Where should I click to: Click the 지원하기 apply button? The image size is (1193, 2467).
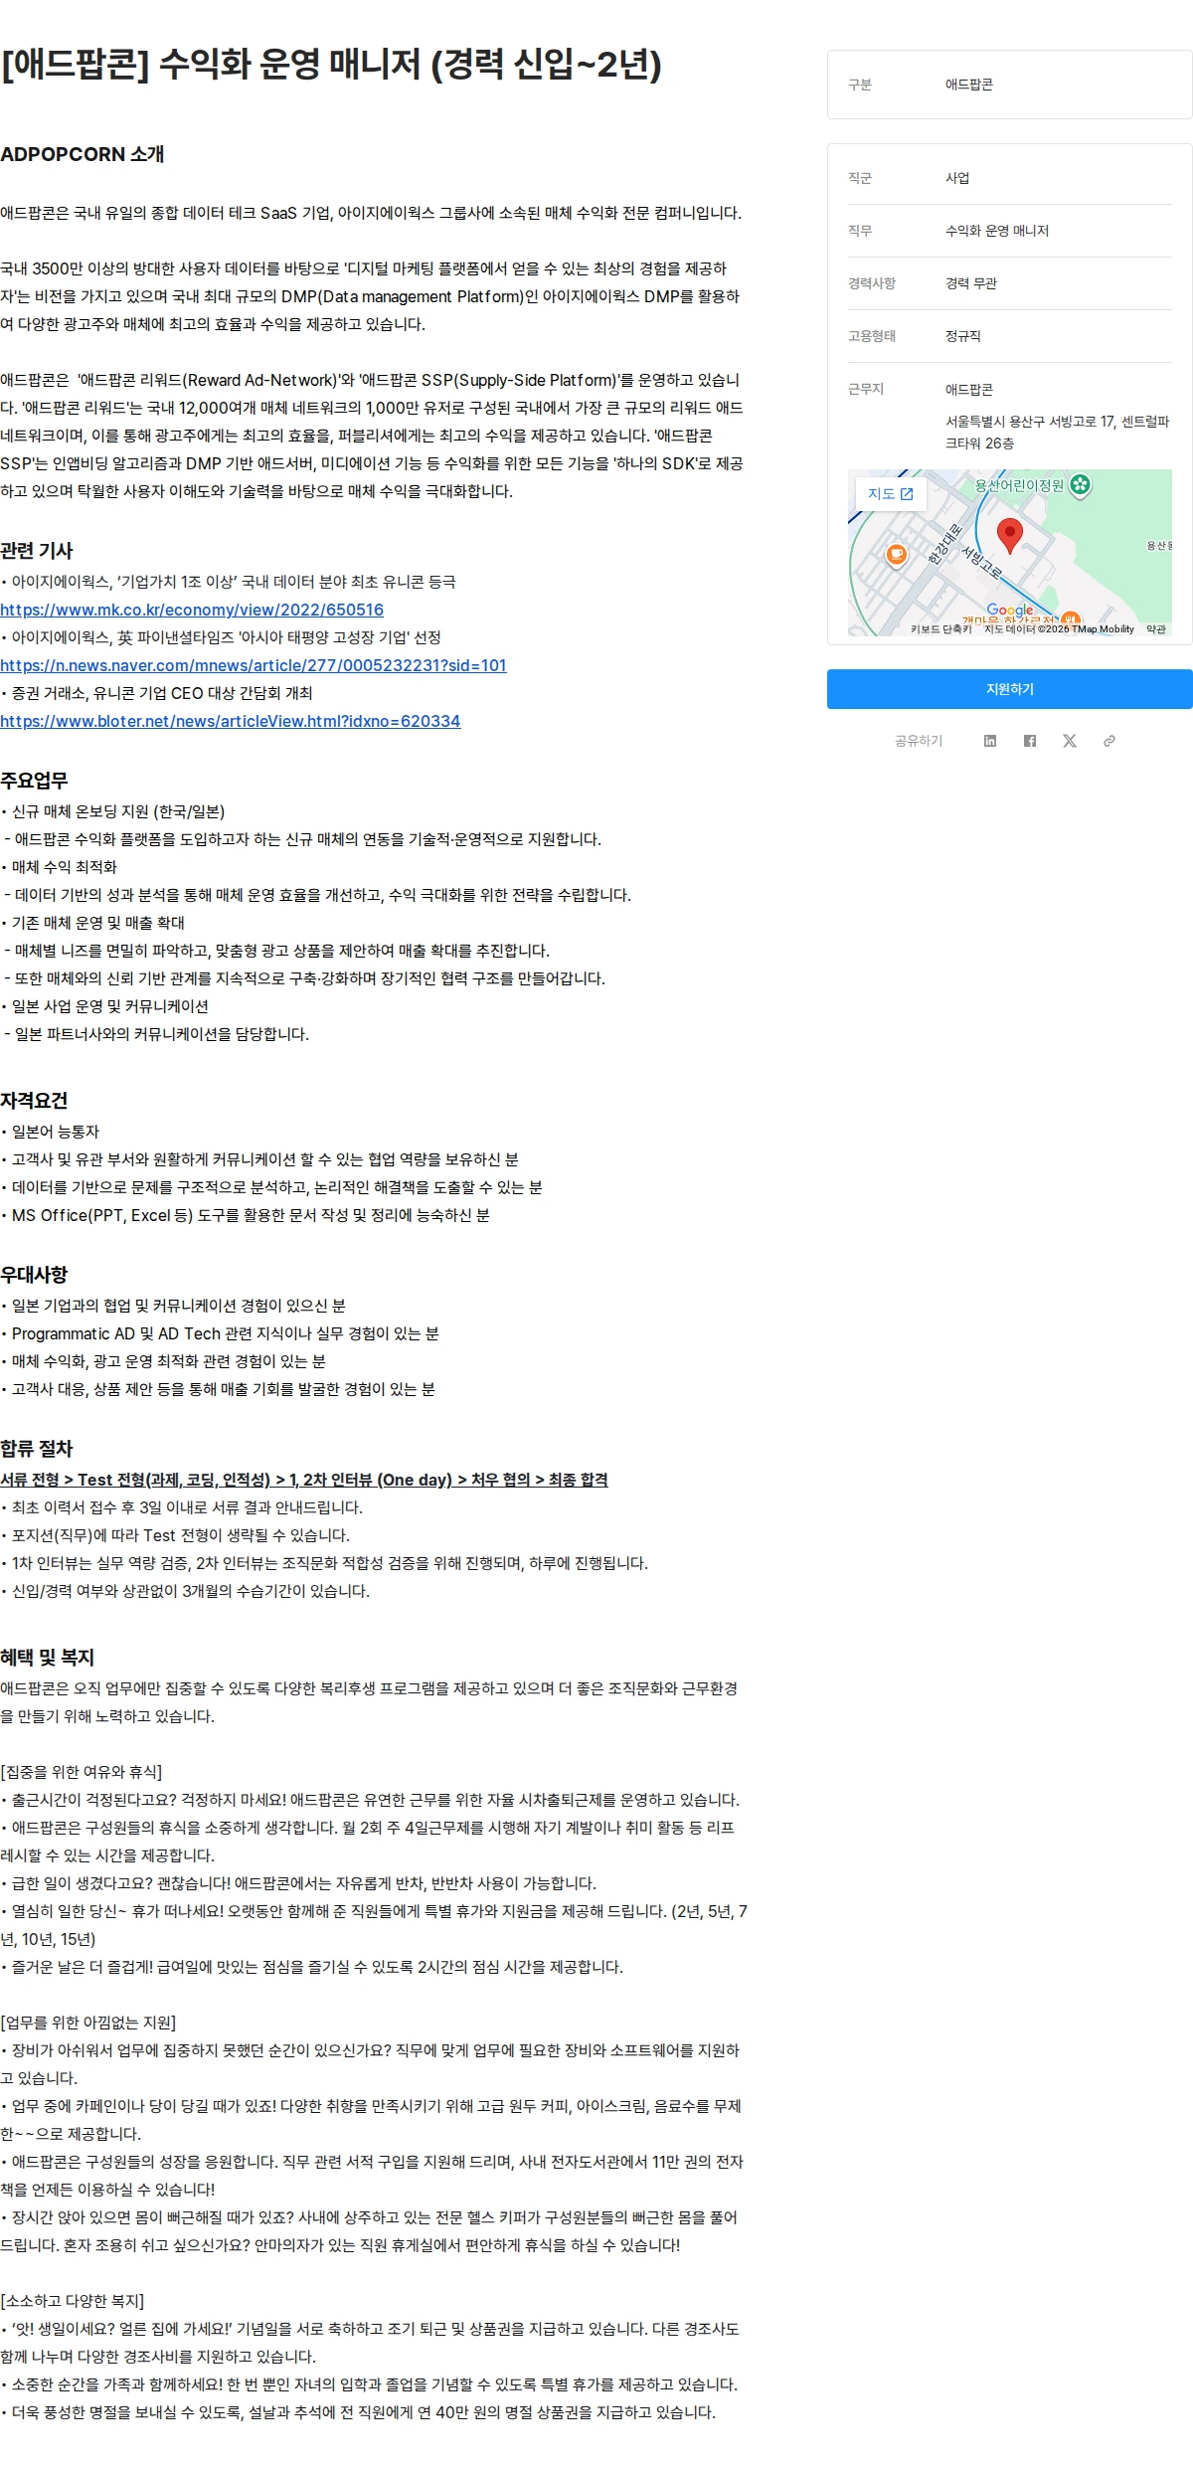1010,689
